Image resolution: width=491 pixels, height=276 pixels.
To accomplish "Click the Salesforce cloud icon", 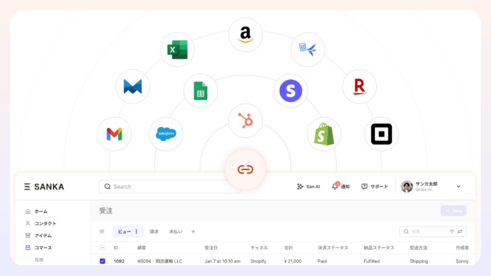I will tap(166, 134).
